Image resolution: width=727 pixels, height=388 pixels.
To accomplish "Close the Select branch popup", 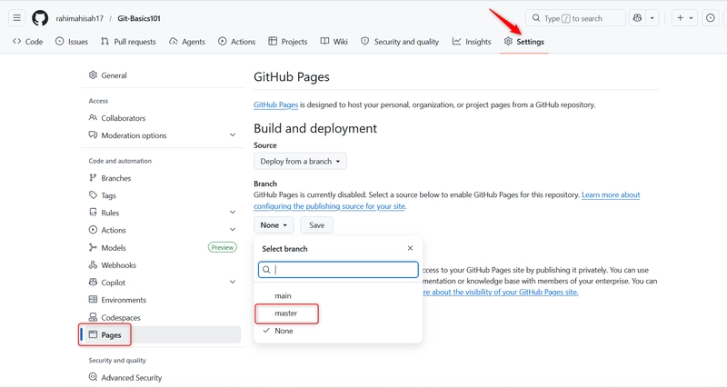I will coord(410,248).
